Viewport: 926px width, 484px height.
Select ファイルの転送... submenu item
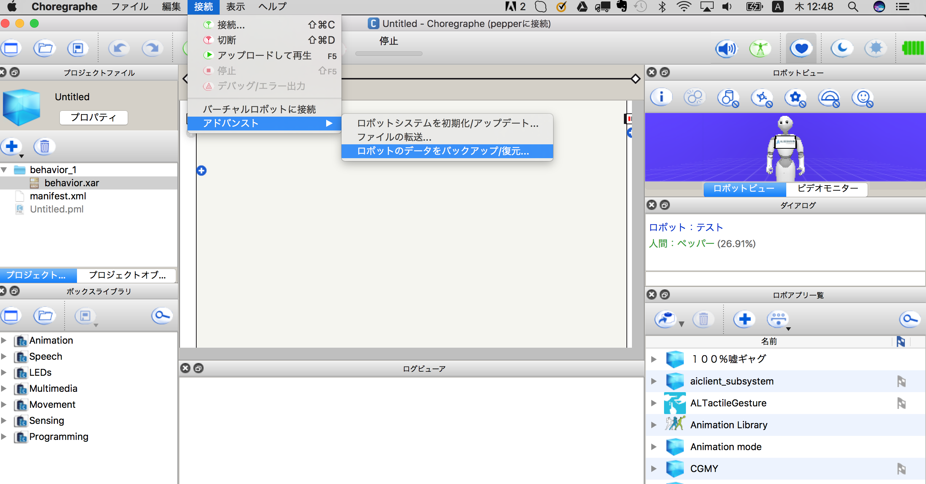(447, 137)
